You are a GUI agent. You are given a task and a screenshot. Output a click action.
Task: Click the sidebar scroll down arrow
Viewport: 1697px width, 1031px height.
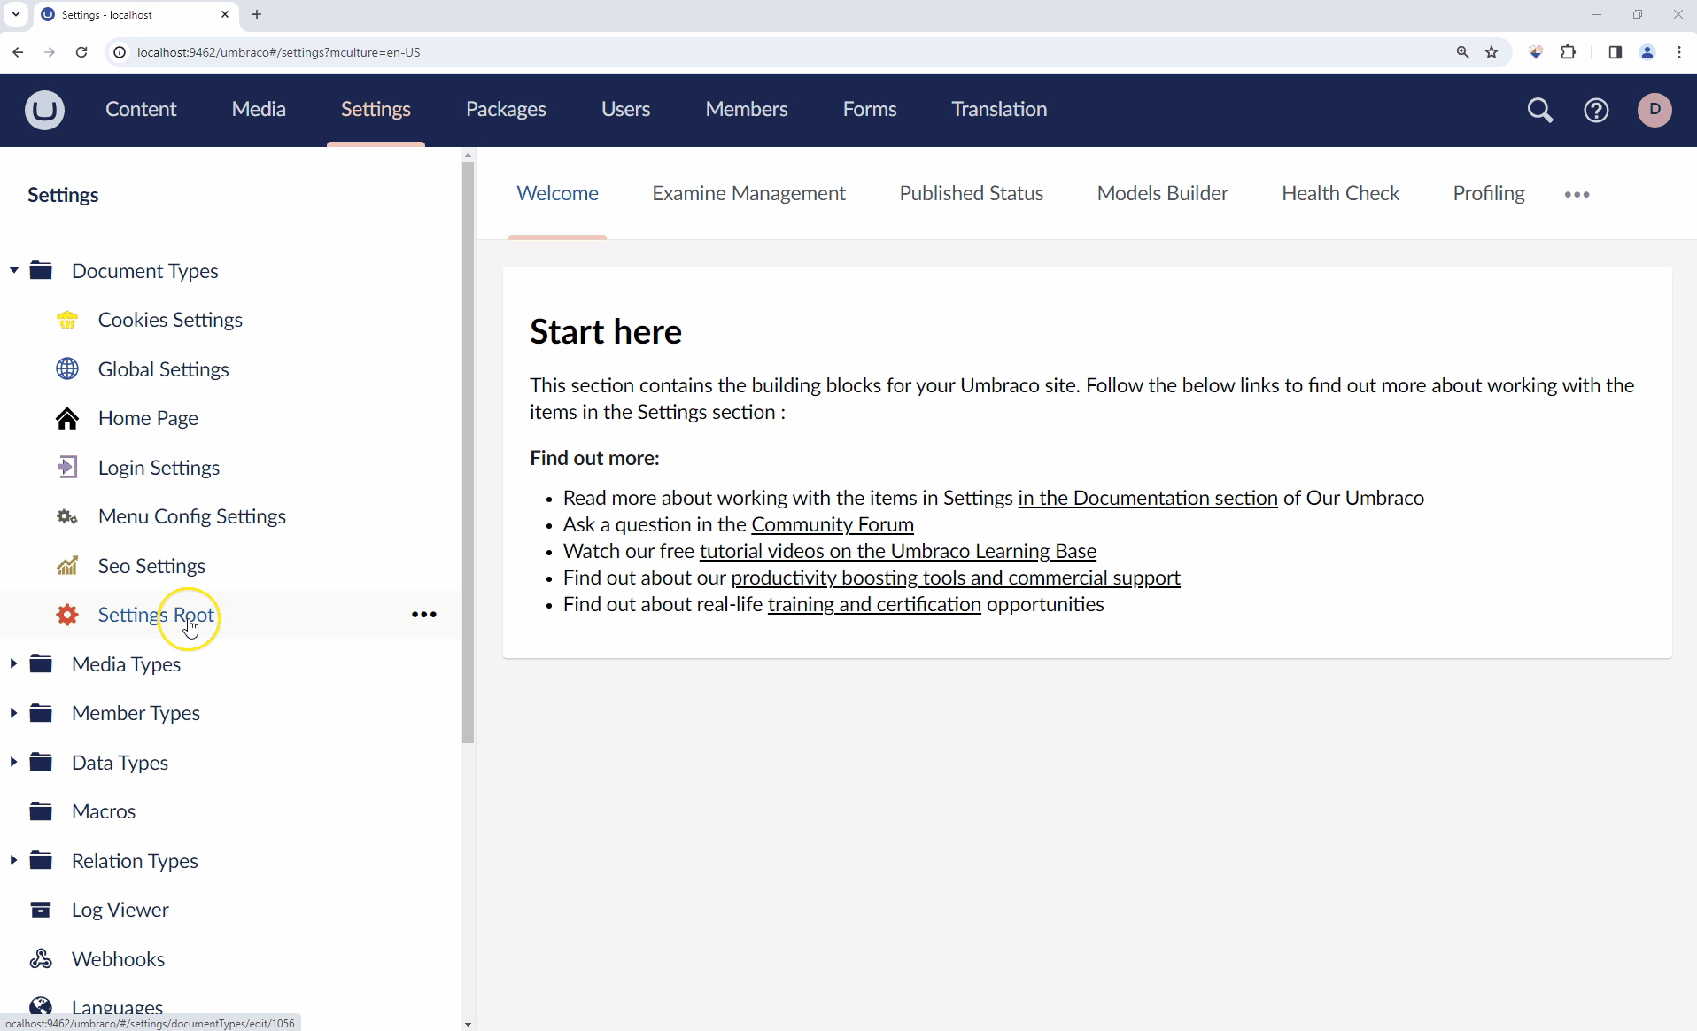[468, 1024]
